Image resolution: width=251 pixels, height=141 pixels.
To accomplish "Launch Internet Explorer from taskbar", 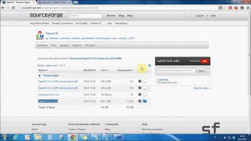I will tap(16, 137).
